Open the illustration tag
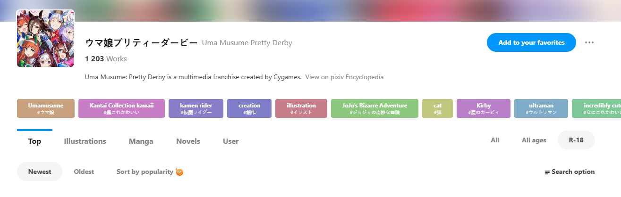Screen dimensions: 621x197 [301, 108]
